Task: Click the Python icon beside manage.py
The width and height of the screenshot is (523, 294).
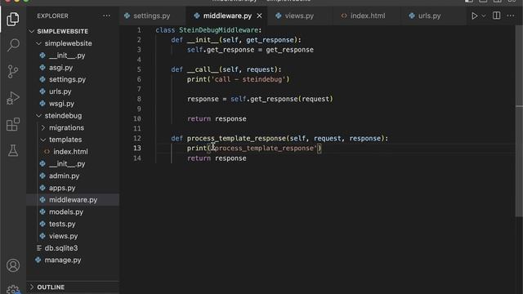Action: click(38, 260)
